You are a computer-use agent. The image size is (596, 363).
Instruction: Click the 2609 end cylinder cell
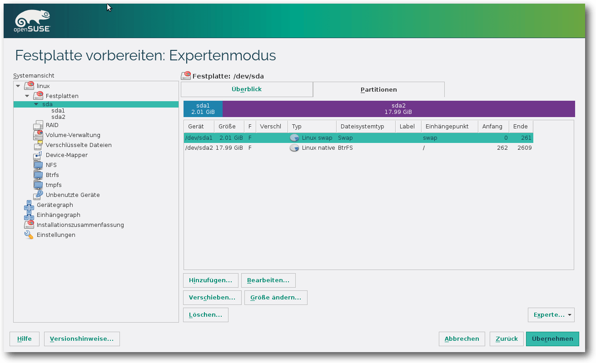tap(524, 148)
